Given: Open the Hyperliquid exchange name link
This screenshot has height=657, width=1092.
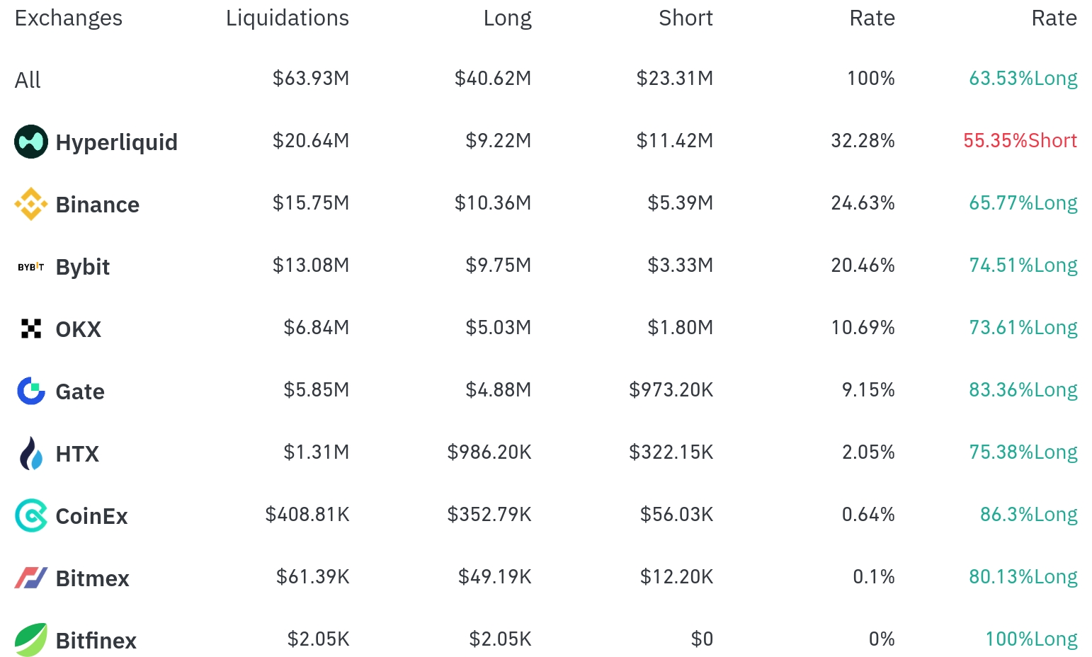Looking at the screenshot, I should pyautogui.click(x=117, y=142).
